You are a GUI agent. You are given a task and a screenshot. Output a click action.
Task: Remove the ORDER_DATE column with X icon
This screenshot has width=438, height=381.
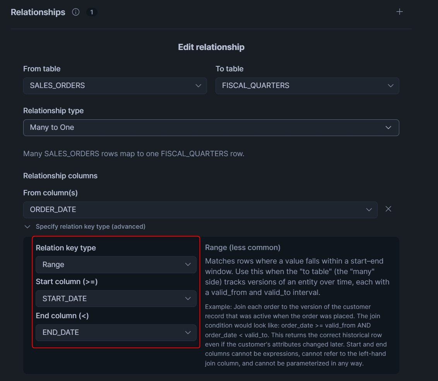[388, 209]
